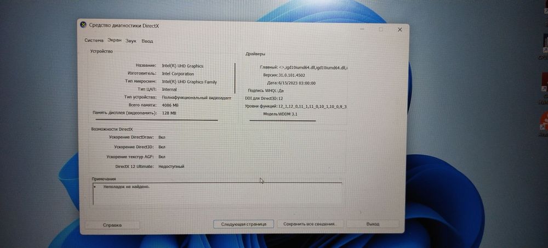The width and height of the screenshot is (548, 248).
Task: Select the Экран tab
Action: click(115, 40)
